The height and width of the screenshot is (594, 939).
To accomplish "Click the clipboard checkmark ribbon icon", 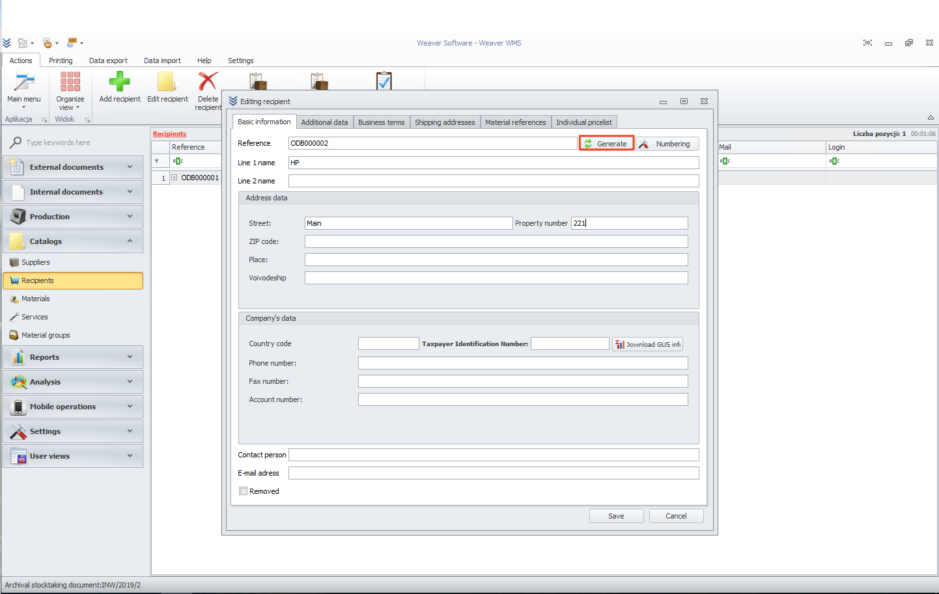I will 384,81.
